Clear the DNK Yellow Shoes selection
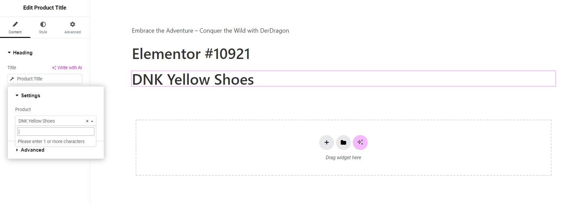 coord(87,121)
